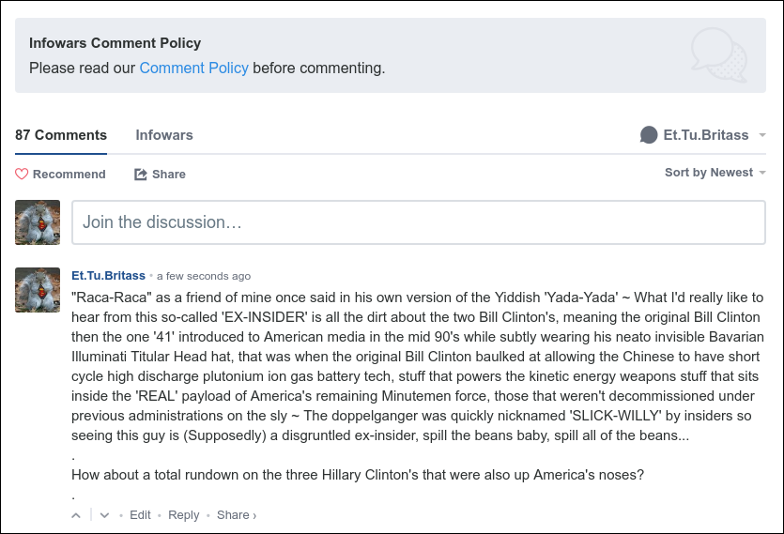
Task: Click the squirrel avatar beside the discussion box
Action: (38, 222)
